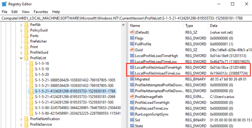Click the ProfileList folder icon
Screen dimensions: 252x128
pos(26,58)
